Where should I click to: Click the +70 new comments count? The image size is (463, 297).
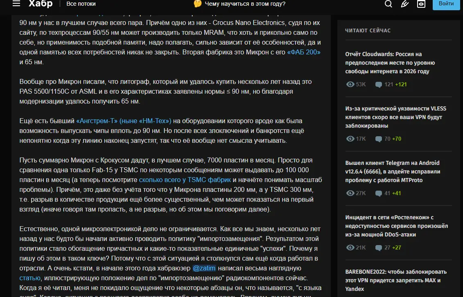(397, 139)
